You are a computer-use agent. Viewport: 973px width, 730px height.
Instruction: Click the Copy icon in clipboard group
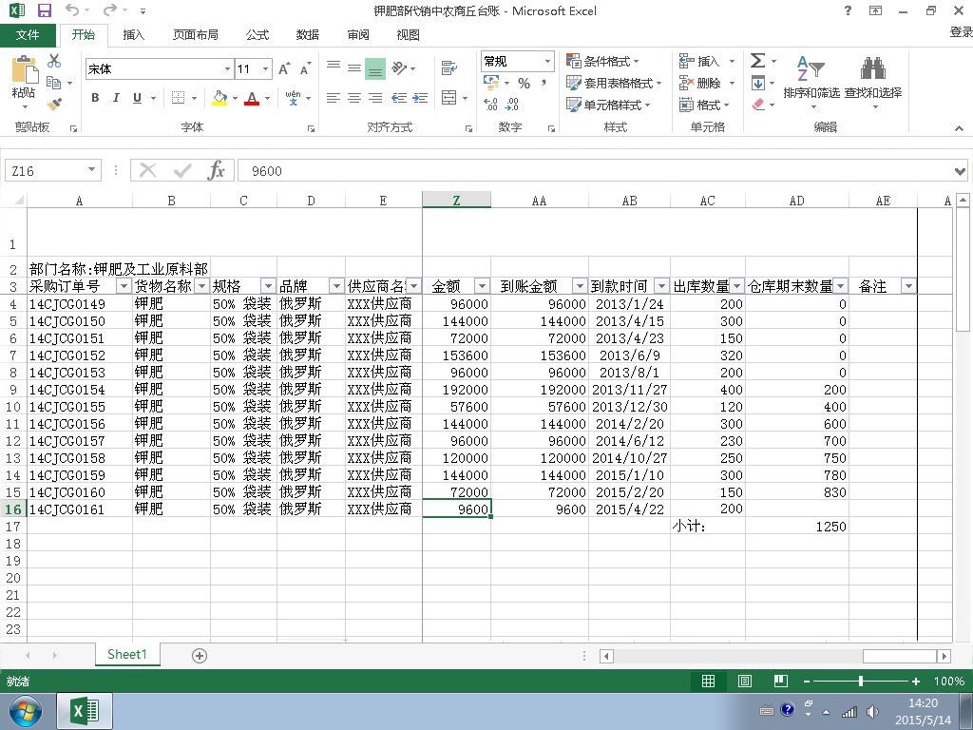click(x=54, y=83)
